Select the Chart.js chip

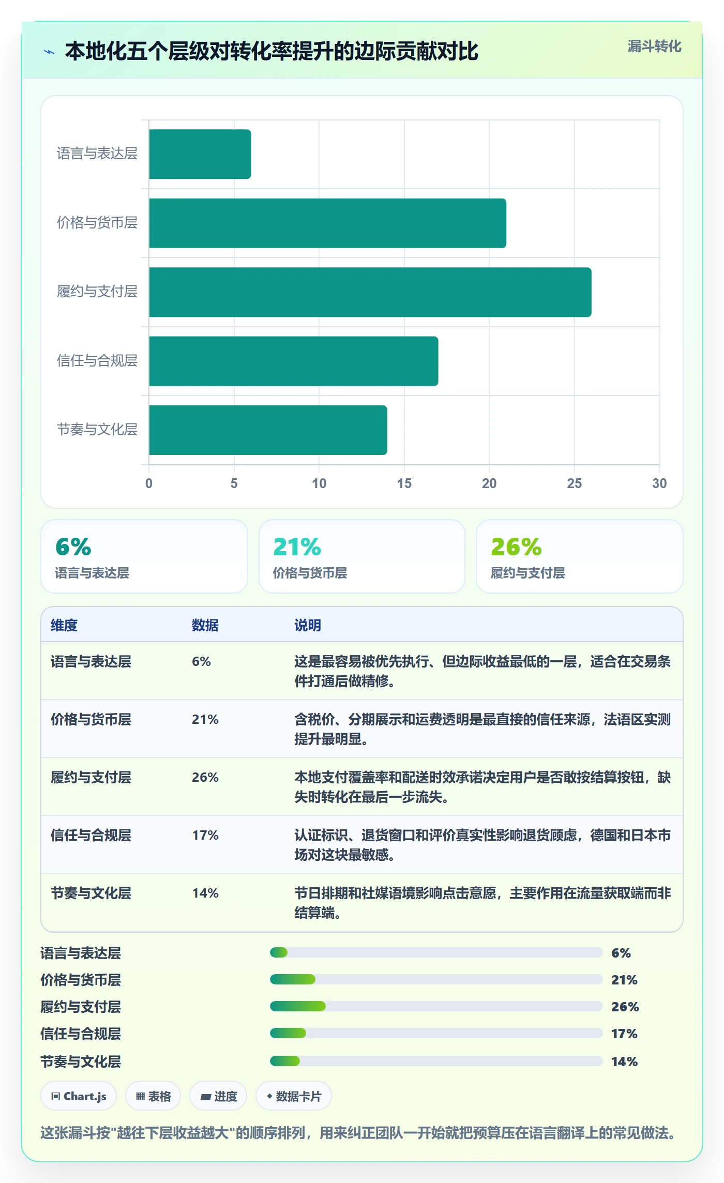coord(79,1096)
